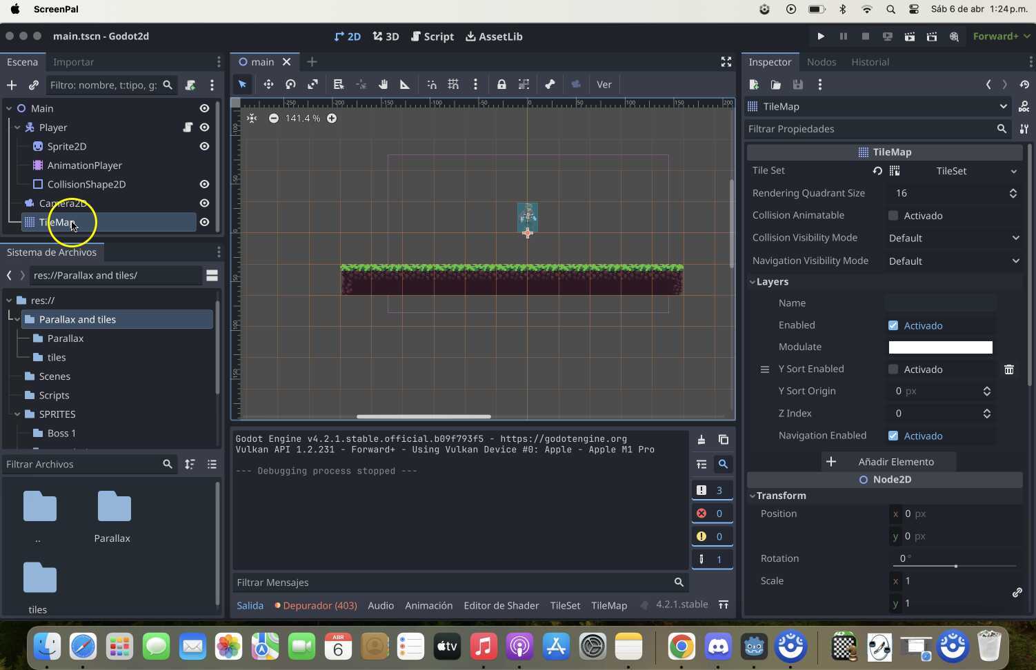
Task: Select the Pan Mode hand tool
Action: pyautogui.click(x=383, y=84)
